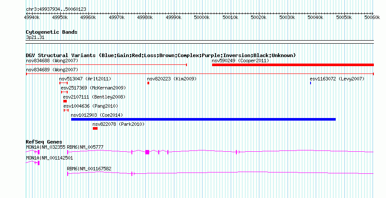386x198 pixels.
Task: Click the 50040k ruler tick label
Action: [315, 17]
